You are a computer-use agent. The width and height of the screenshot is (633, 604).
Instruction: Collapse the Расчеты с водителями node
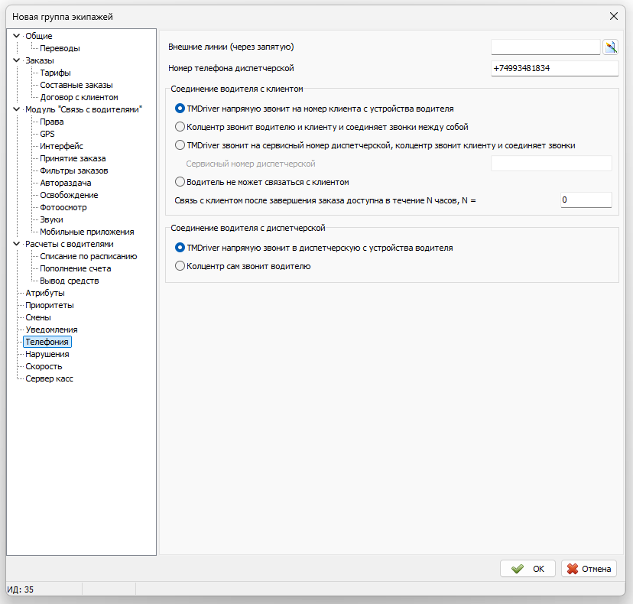click(17, 243)
